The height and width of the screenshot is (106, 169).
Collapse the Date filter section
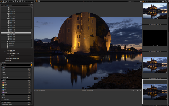click(x=2, y=94)
